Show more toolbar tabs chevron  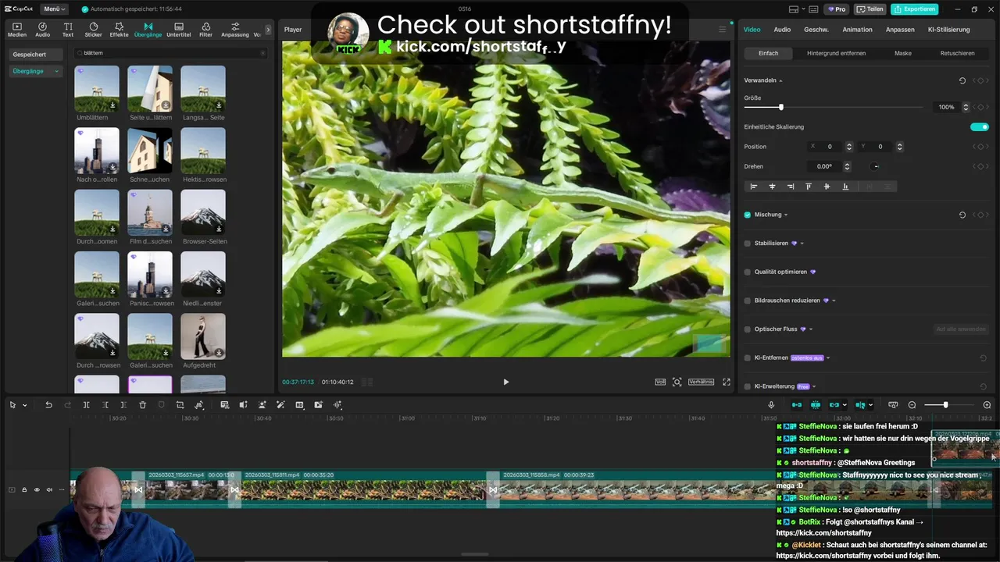(268, 30)
